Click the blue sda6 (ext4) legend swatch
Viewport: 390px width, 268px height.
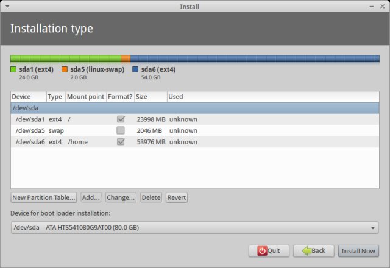tap(135, 69)
